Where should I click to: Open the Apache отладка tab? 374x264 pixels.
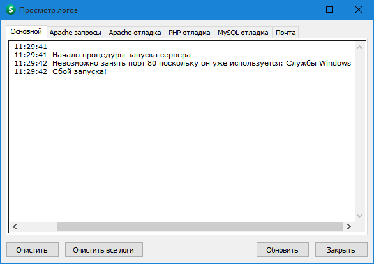click(x=135, y=33)
